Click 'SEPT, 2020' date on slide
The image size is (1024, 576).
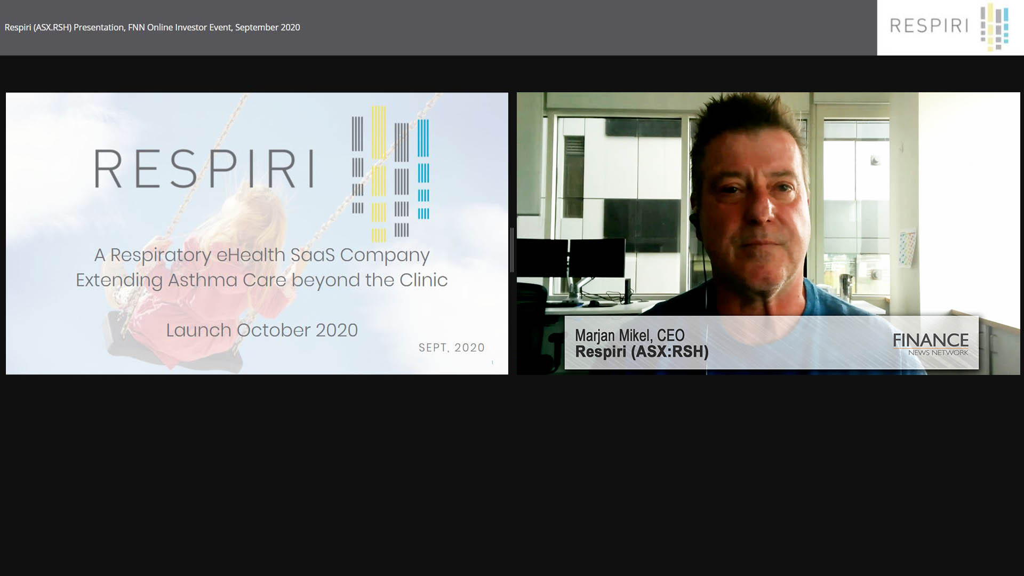point(452,348)
